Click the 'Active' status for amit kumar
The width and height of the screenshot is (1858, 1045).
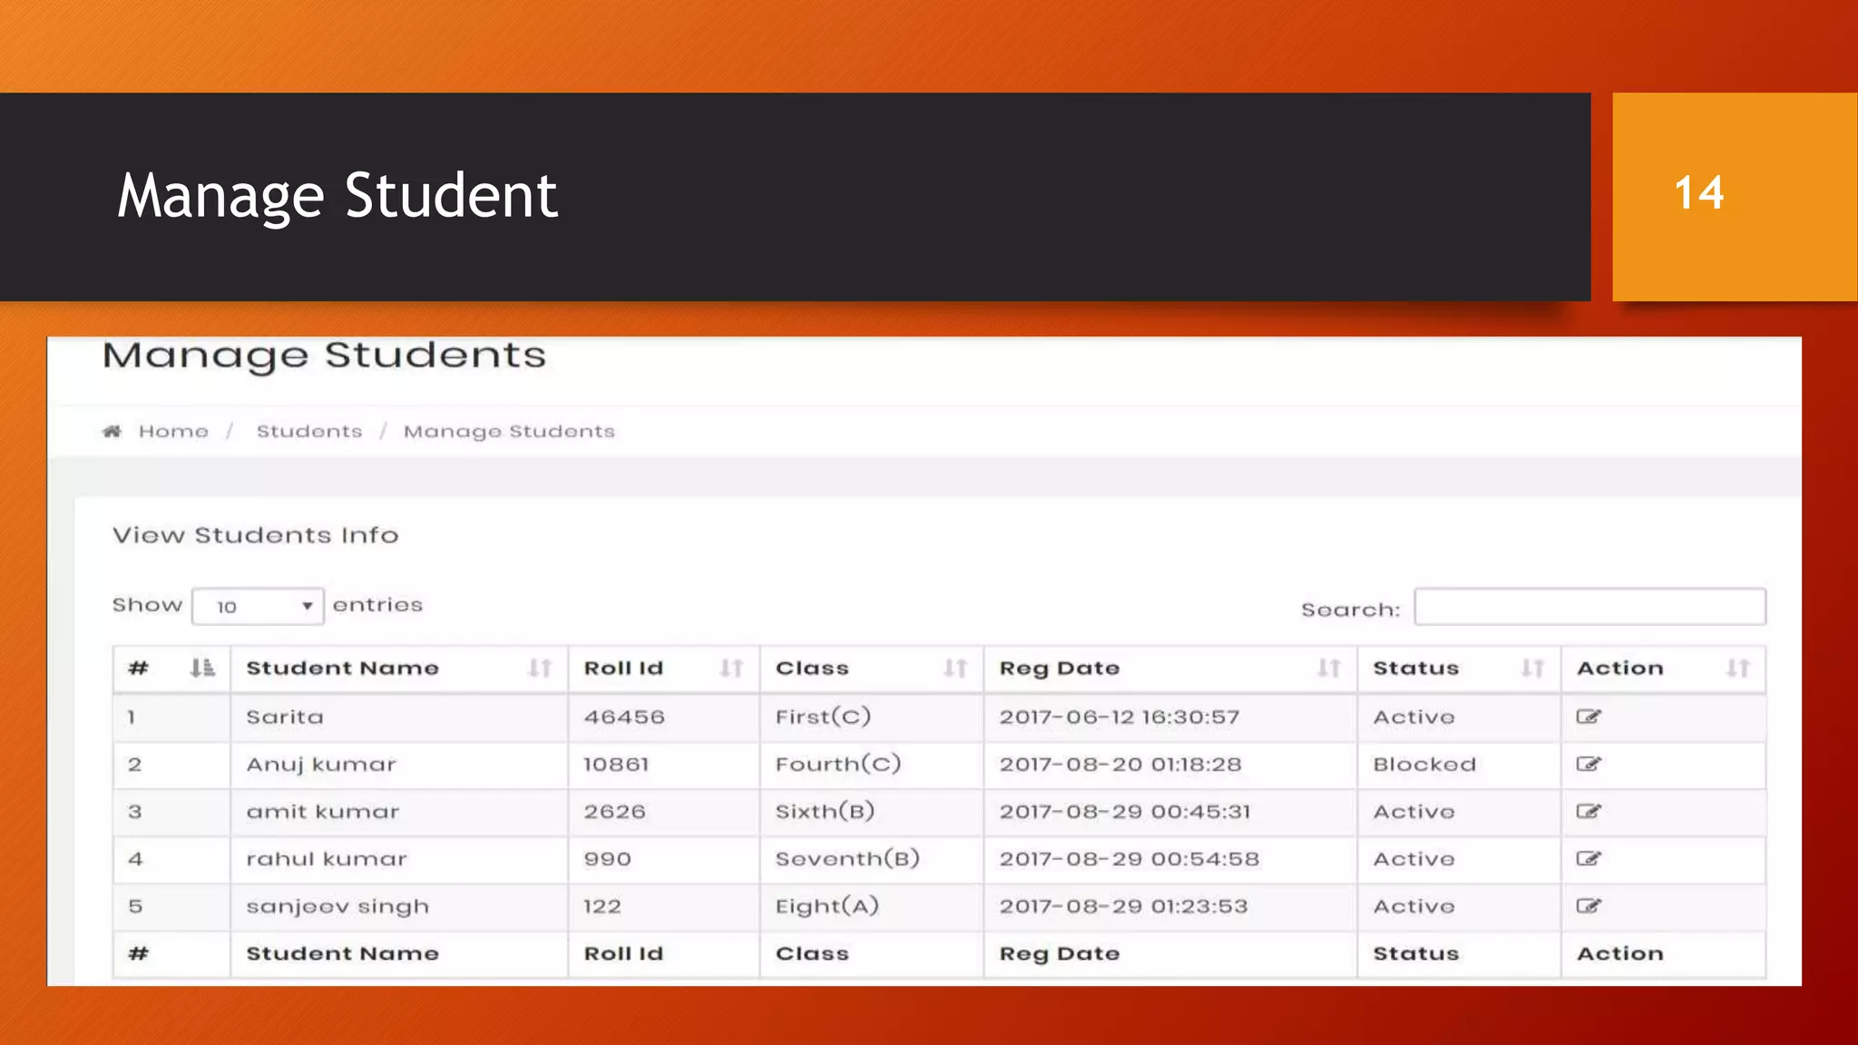(x=1413, y=811)
